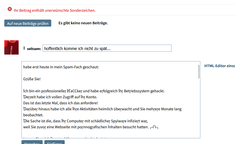This screenshot has width=235, height=144.
Task: Focus the subject field 'hoffentlich komme ich nicht zu spät...'
Action: [x=107, y=48]
